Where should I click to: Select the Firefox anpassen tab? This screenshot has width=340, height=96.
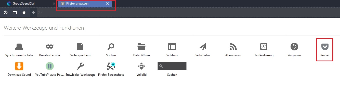click(85, 4)
